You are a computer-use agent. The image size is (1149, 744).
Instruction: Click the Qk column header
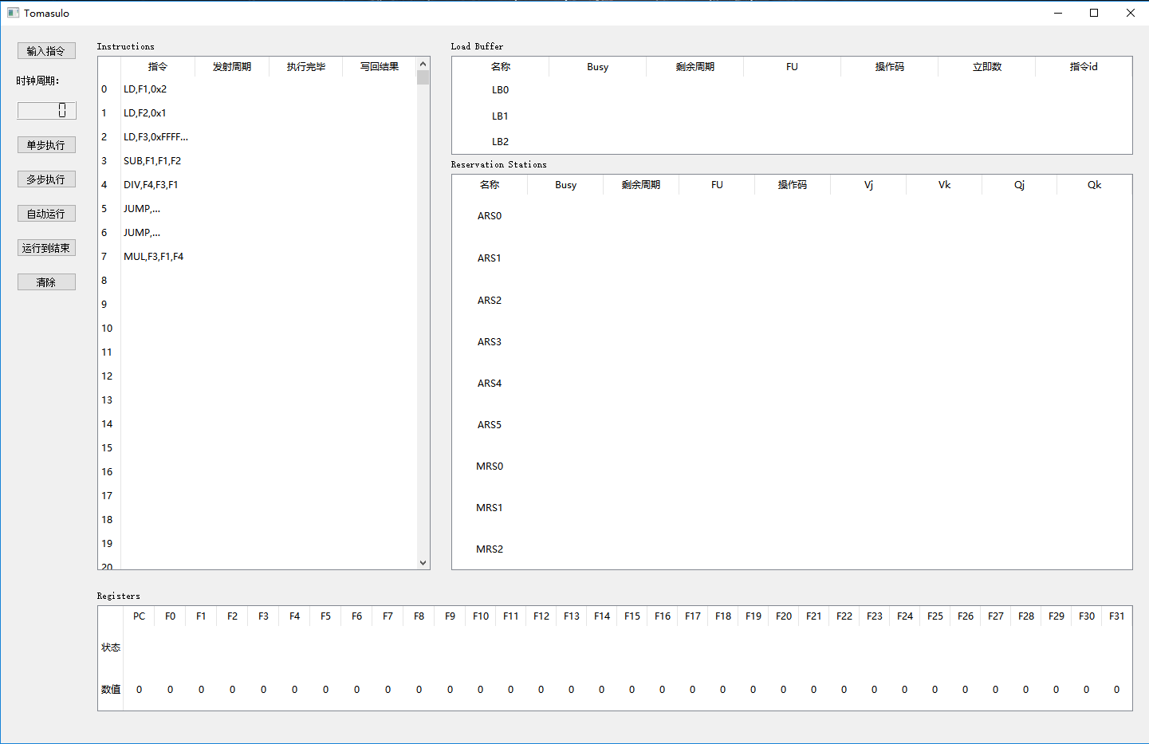[1094, 185]
